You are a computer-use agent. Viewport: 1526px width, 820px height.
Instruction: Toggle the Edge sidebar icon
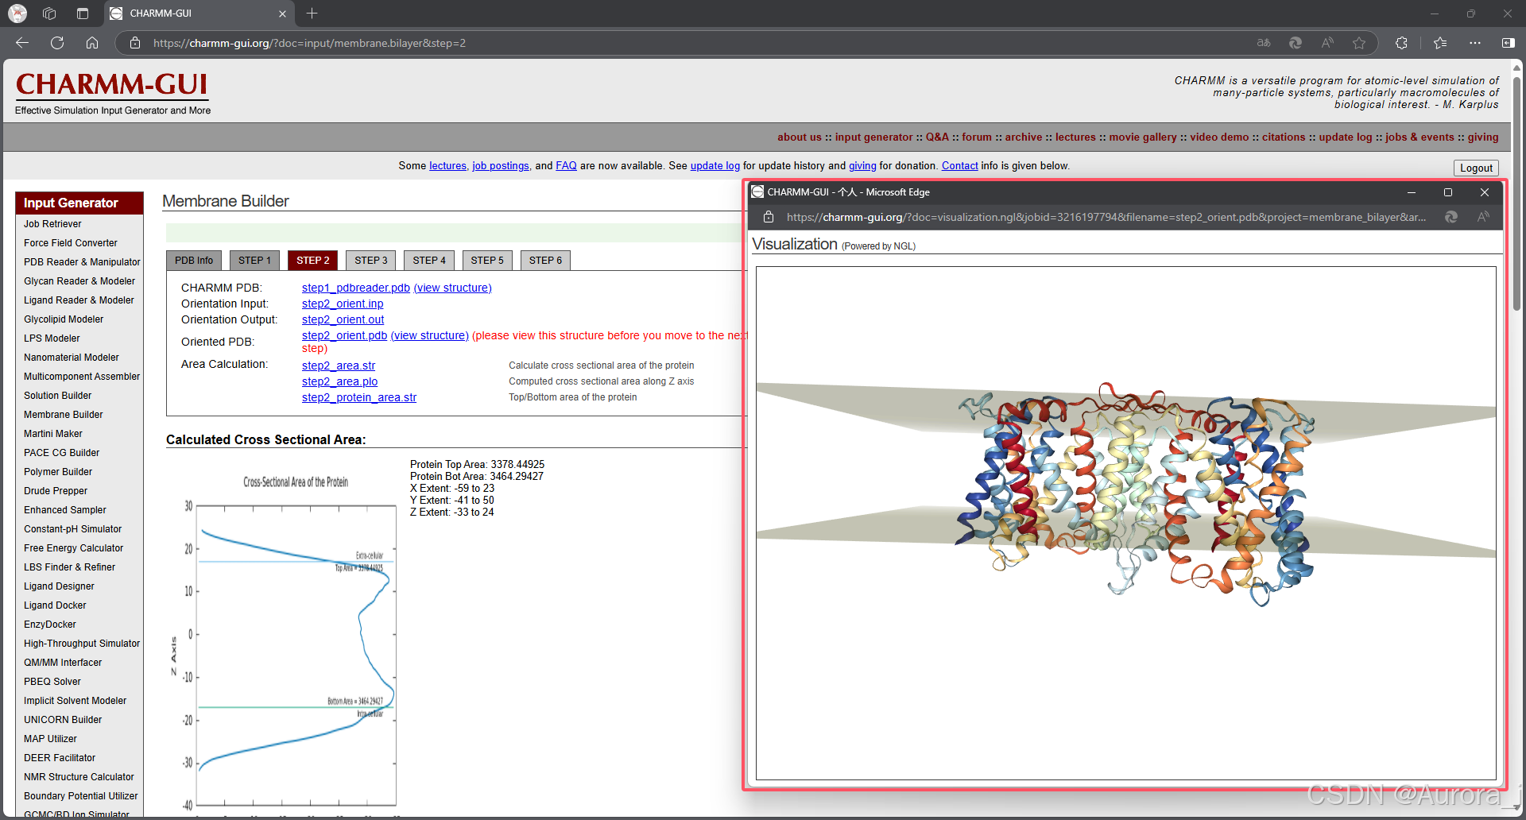point(1508,43)
